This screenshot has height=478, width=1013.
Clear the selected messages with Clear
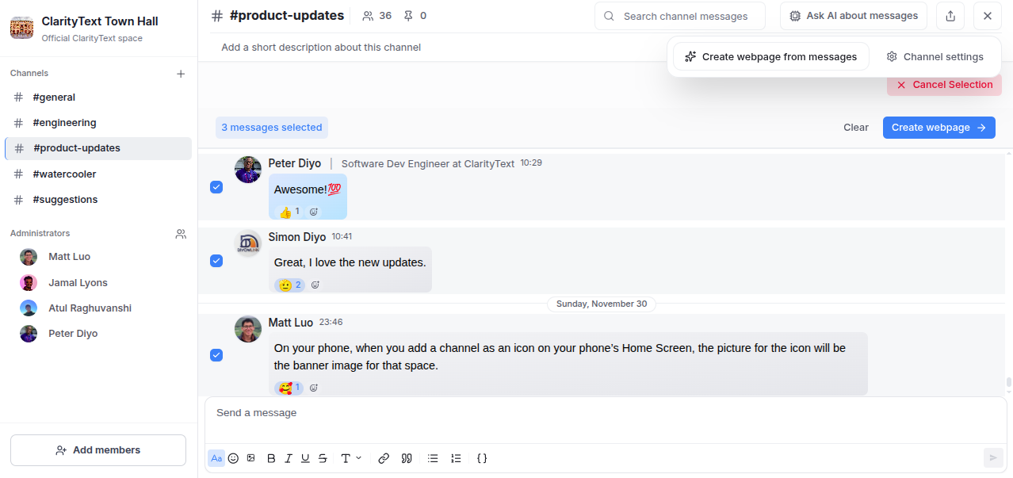point(855,128)
